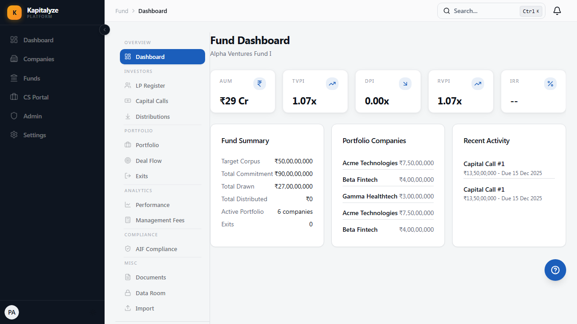Focus the Search input field

(x=491, y=11)
